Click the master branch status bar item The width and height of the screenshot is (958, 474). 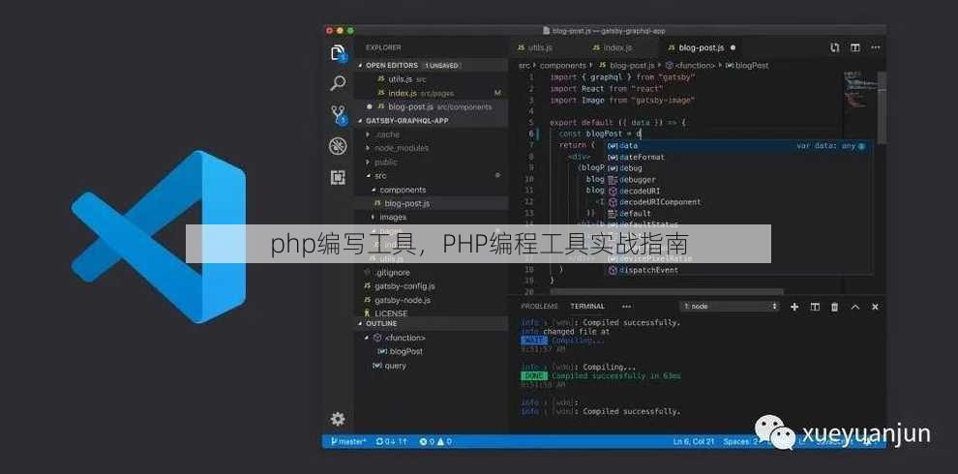347,441
